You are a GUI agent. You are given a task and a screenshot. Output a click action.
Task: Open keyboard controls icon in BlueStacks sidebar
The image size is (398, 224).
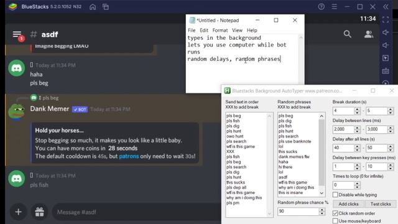(x=386, y=71)
